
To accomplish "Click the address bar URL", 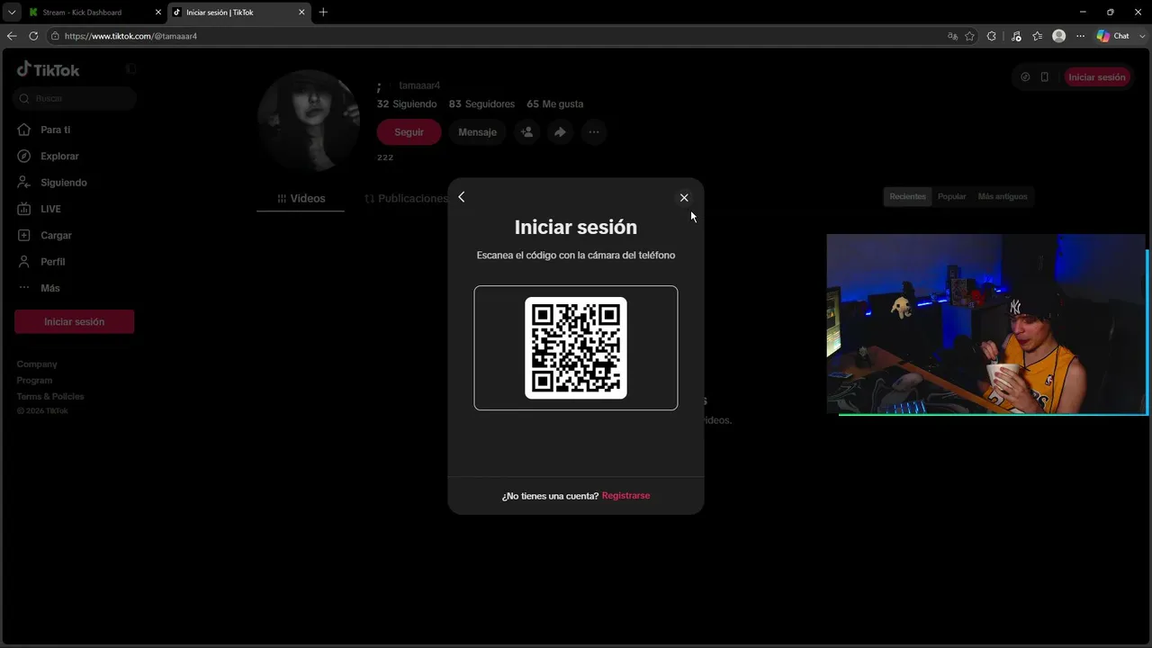I will tap(130, 36).
